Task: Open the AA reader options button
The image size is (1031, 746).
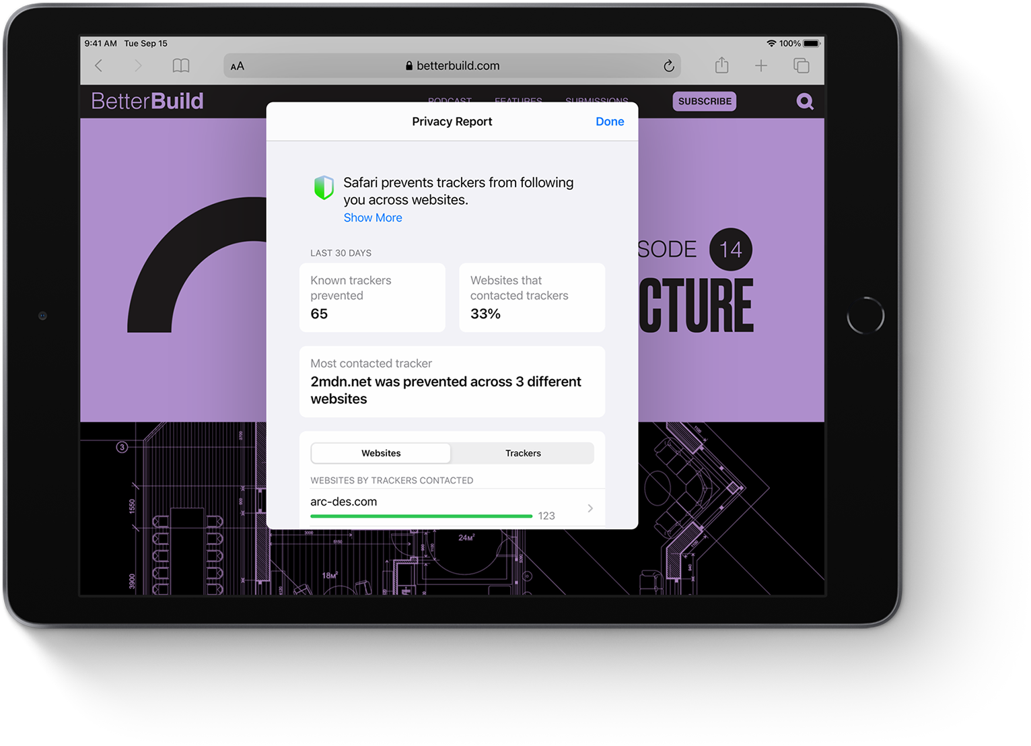Action: click(238, 66)
